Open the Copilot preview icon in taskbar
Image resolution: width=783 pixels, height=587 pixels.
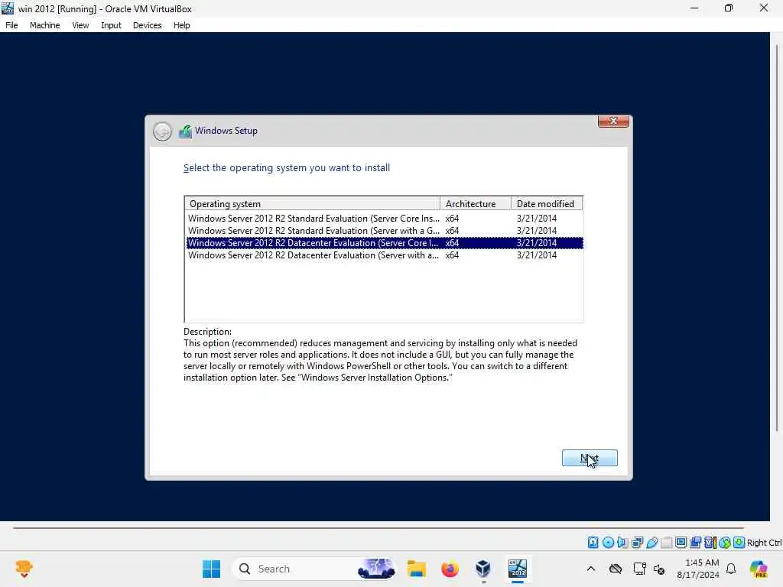759,569
